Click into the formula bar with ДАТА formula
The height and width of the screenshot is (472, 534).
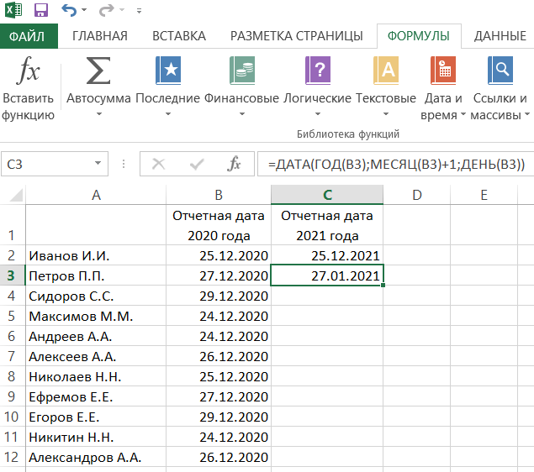396,165
